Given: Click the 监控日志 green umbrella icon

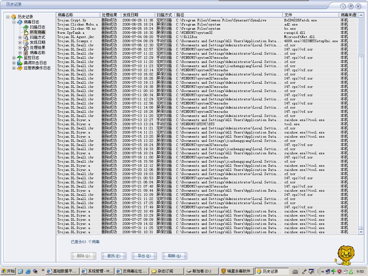Looking at the screenshot, I should 20,58.
